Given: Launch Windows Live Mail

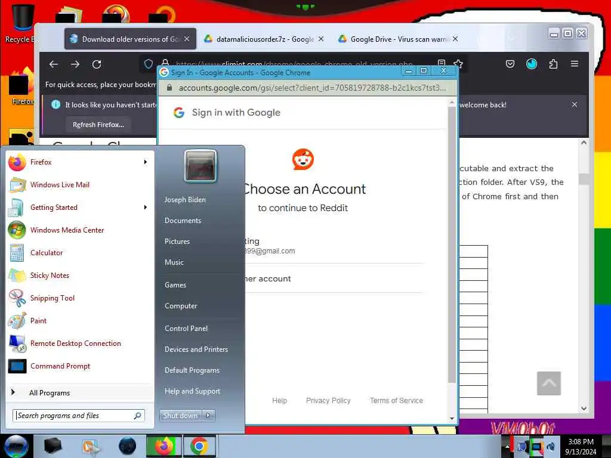Looking at the screenshot, I should click(80, 185).
